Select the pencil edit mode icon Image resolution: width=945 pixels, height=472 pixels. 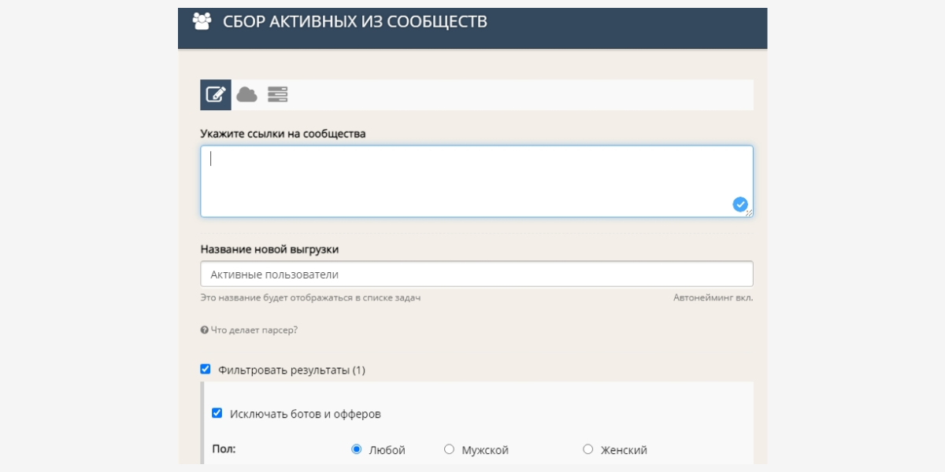pos(215,94)
